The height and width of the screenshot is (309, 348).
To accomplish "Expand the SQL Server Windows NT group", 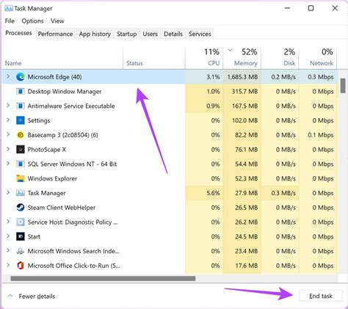I will coord(8,164).
